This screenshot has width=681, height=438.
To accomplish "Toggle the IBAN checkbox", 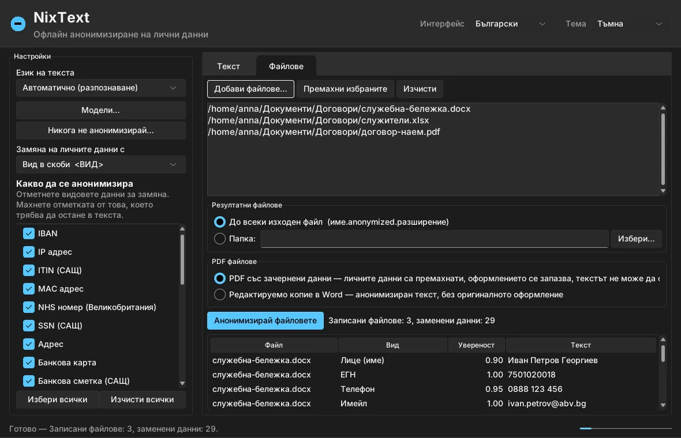I will point(29,233).
